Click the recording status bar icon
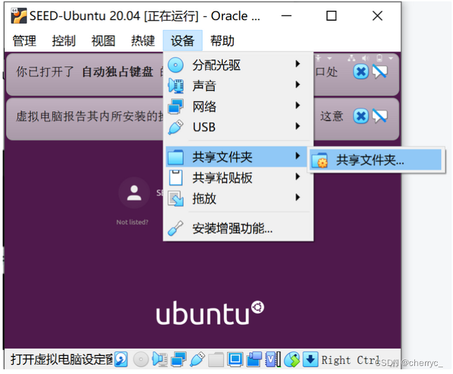 tap(254, 359)
